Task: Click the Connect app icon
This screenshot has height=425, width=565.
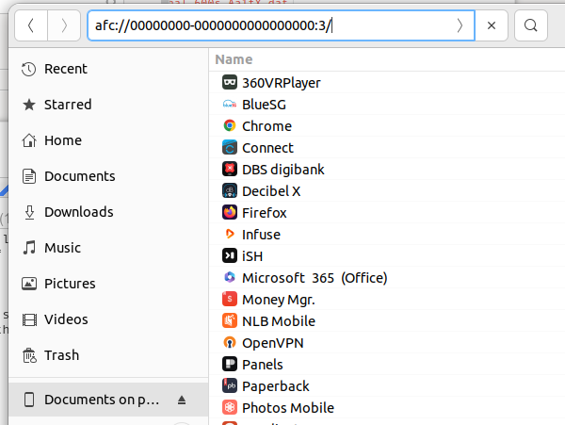Action: pos(230,147)
